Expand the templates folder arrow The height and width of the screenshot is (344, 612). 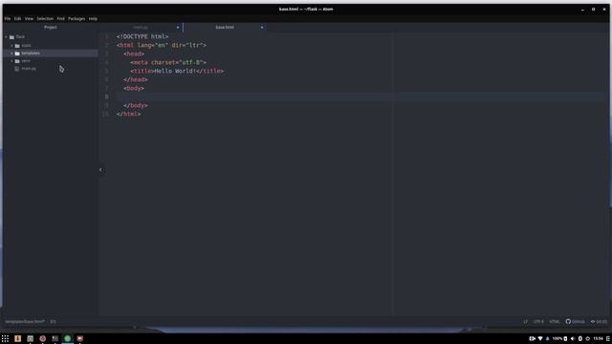11,54
